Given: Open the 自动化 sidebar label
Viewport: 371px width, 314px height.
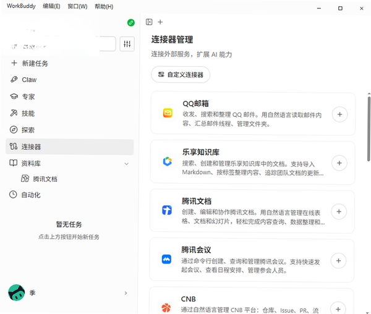Looking at the screenshot, I should coord(31,195).
